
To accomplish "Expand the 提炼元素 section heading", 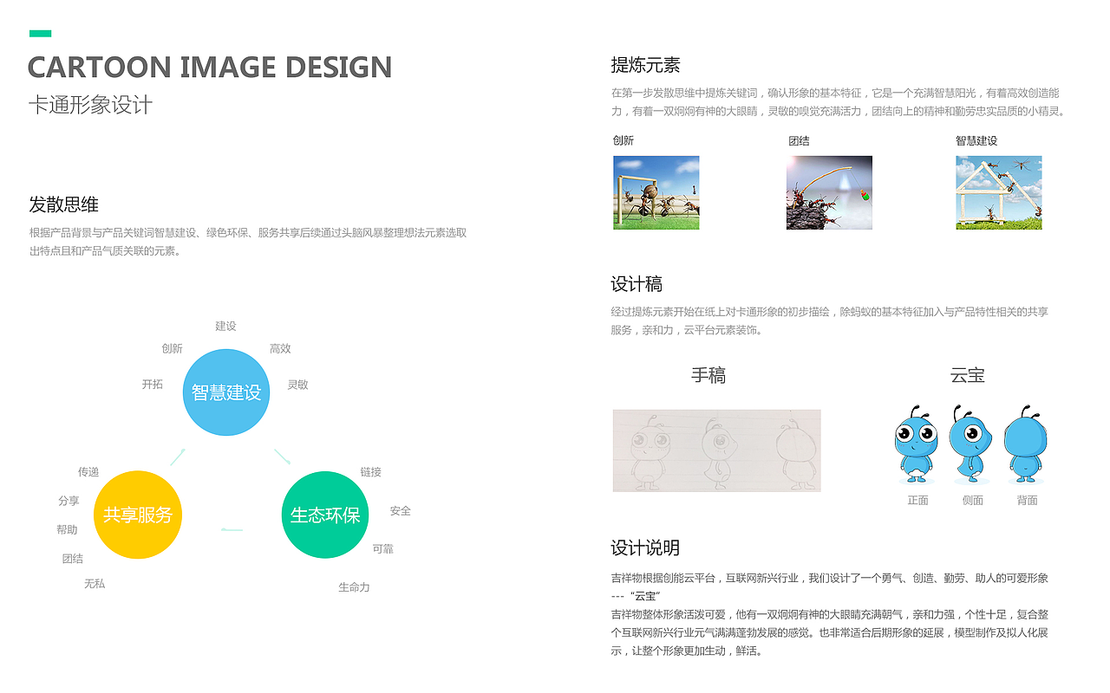I will [x=645, y=64].
